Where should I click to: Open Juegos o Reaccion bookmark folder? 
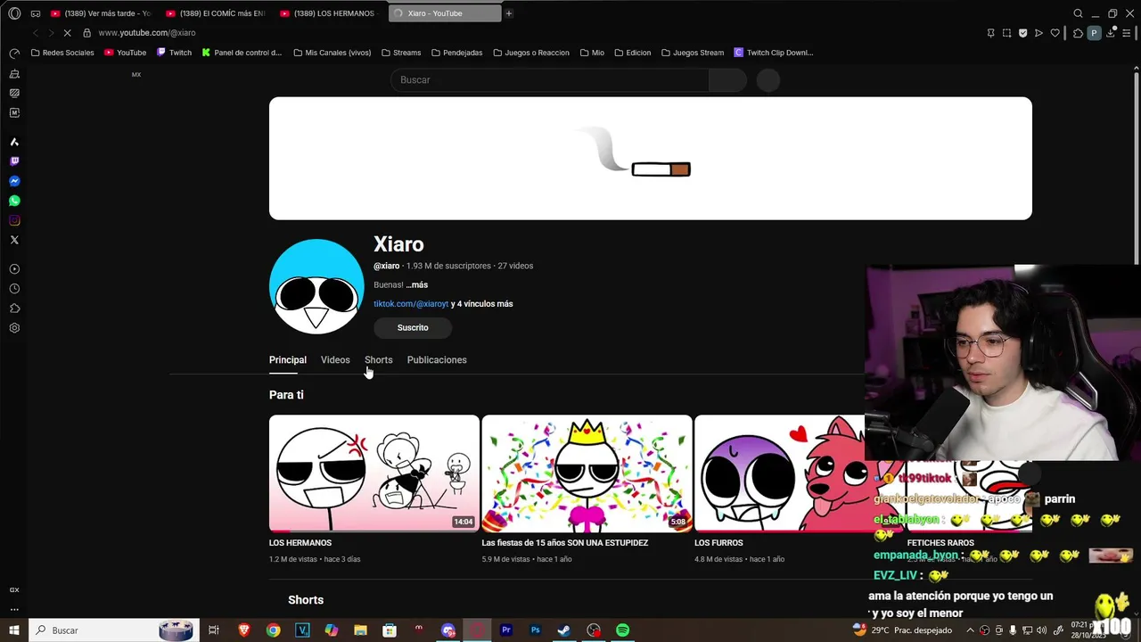[530, 53]
